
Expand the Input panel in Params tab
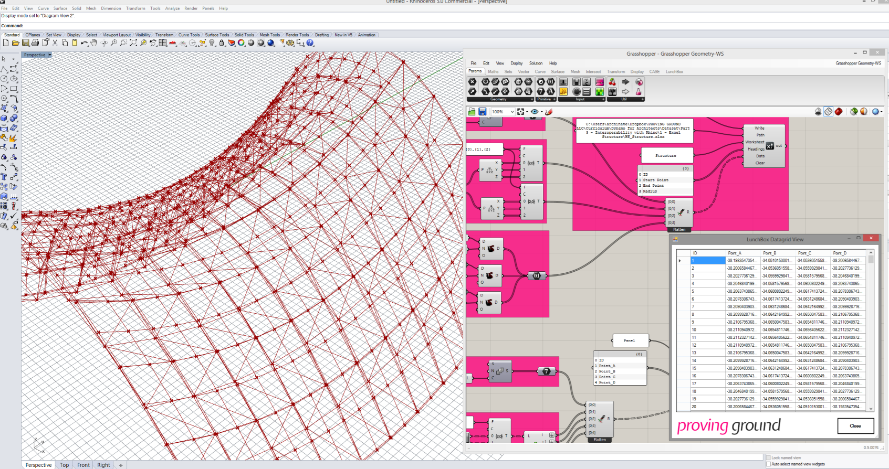[x=603, y=99]
